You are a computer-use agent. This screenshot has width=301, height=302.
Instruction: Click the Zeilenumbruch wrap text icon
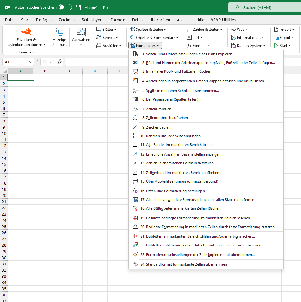(x=135, y=109)
